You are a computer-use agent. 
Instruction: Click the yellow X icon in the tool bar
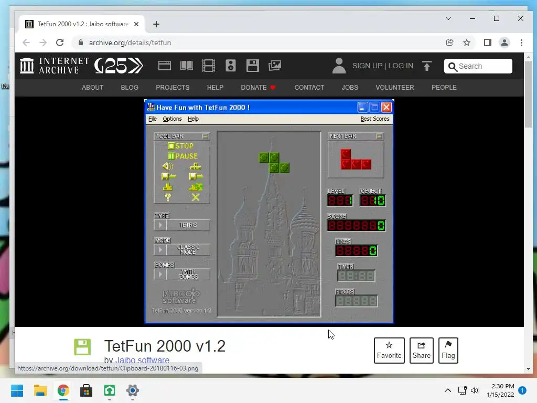196,197
